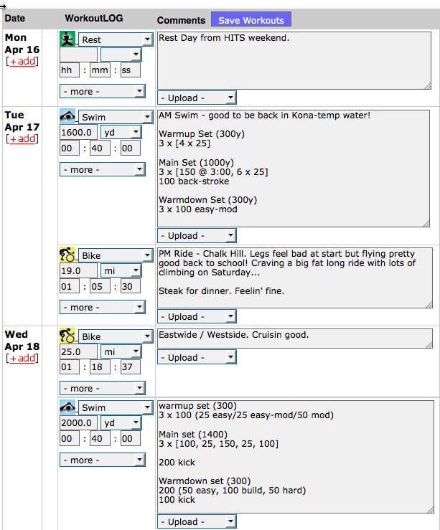Open the mi unit dropdown for the 19.0 ride
This screenshot has height=530, width=440.
[121, 270]
